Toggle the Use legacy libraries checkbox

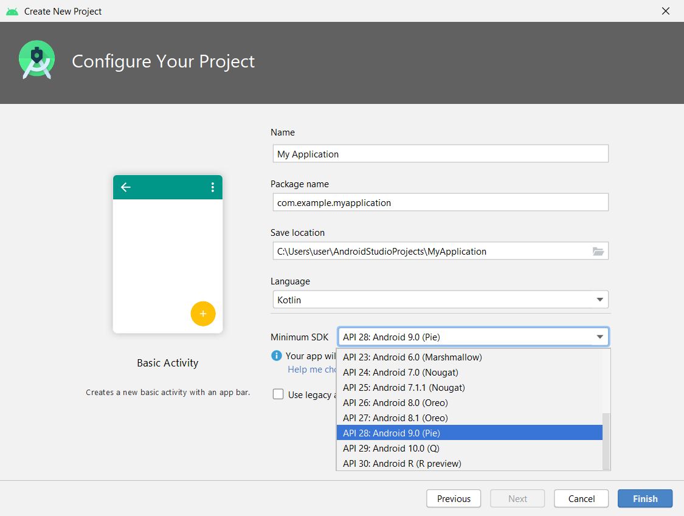[278, 394]
